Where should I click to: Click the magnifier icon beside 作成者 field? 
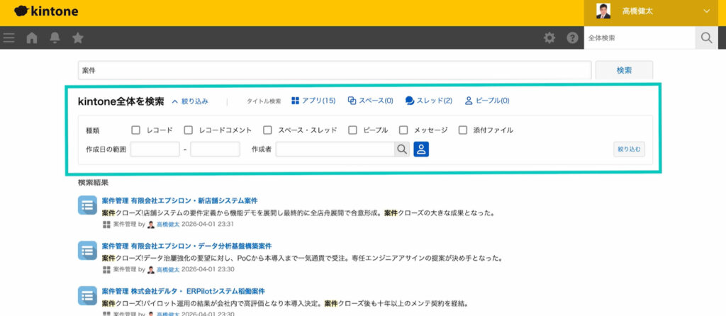pos(402,149)
